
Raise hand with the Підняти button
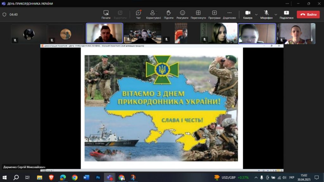(x=169, y=15)
